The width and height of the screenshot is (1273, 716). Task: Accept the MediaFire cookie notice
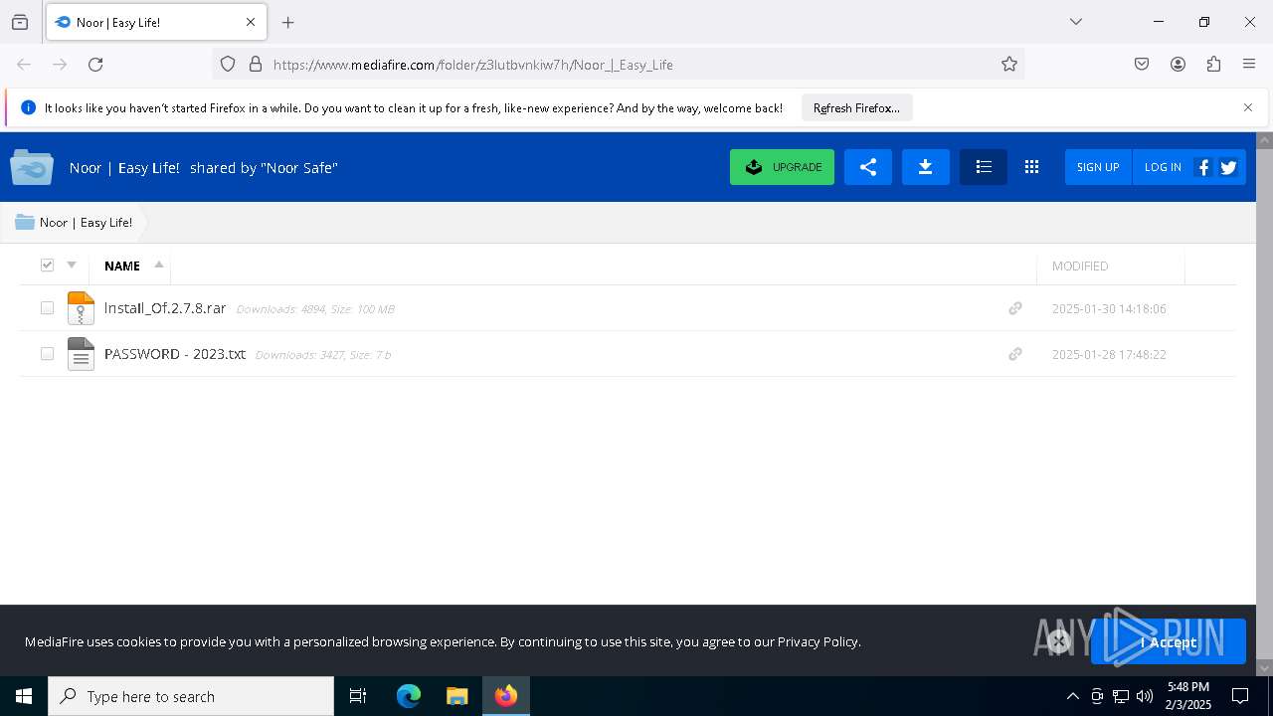(1169, 642)
